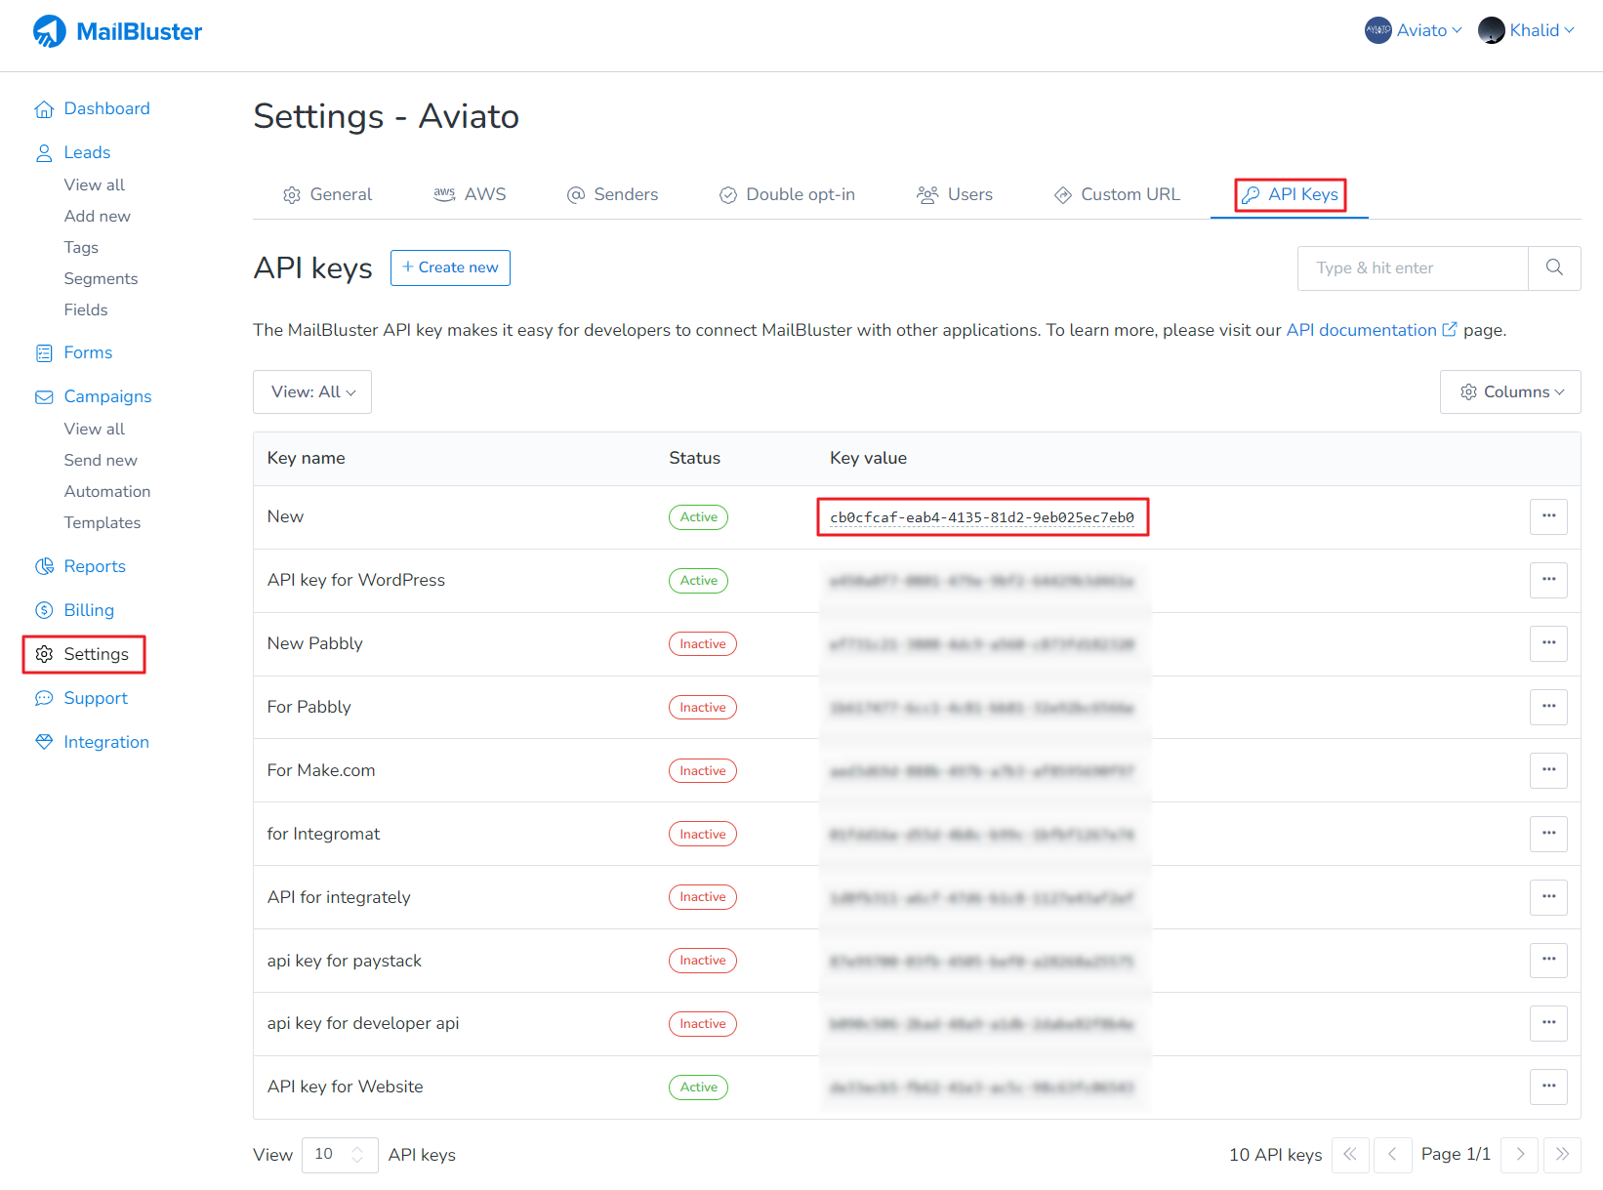Image resolution: width=1603 pixels, height=1190 pixels.
Task: Switch to the General settings tab
Action: point(328,194)
